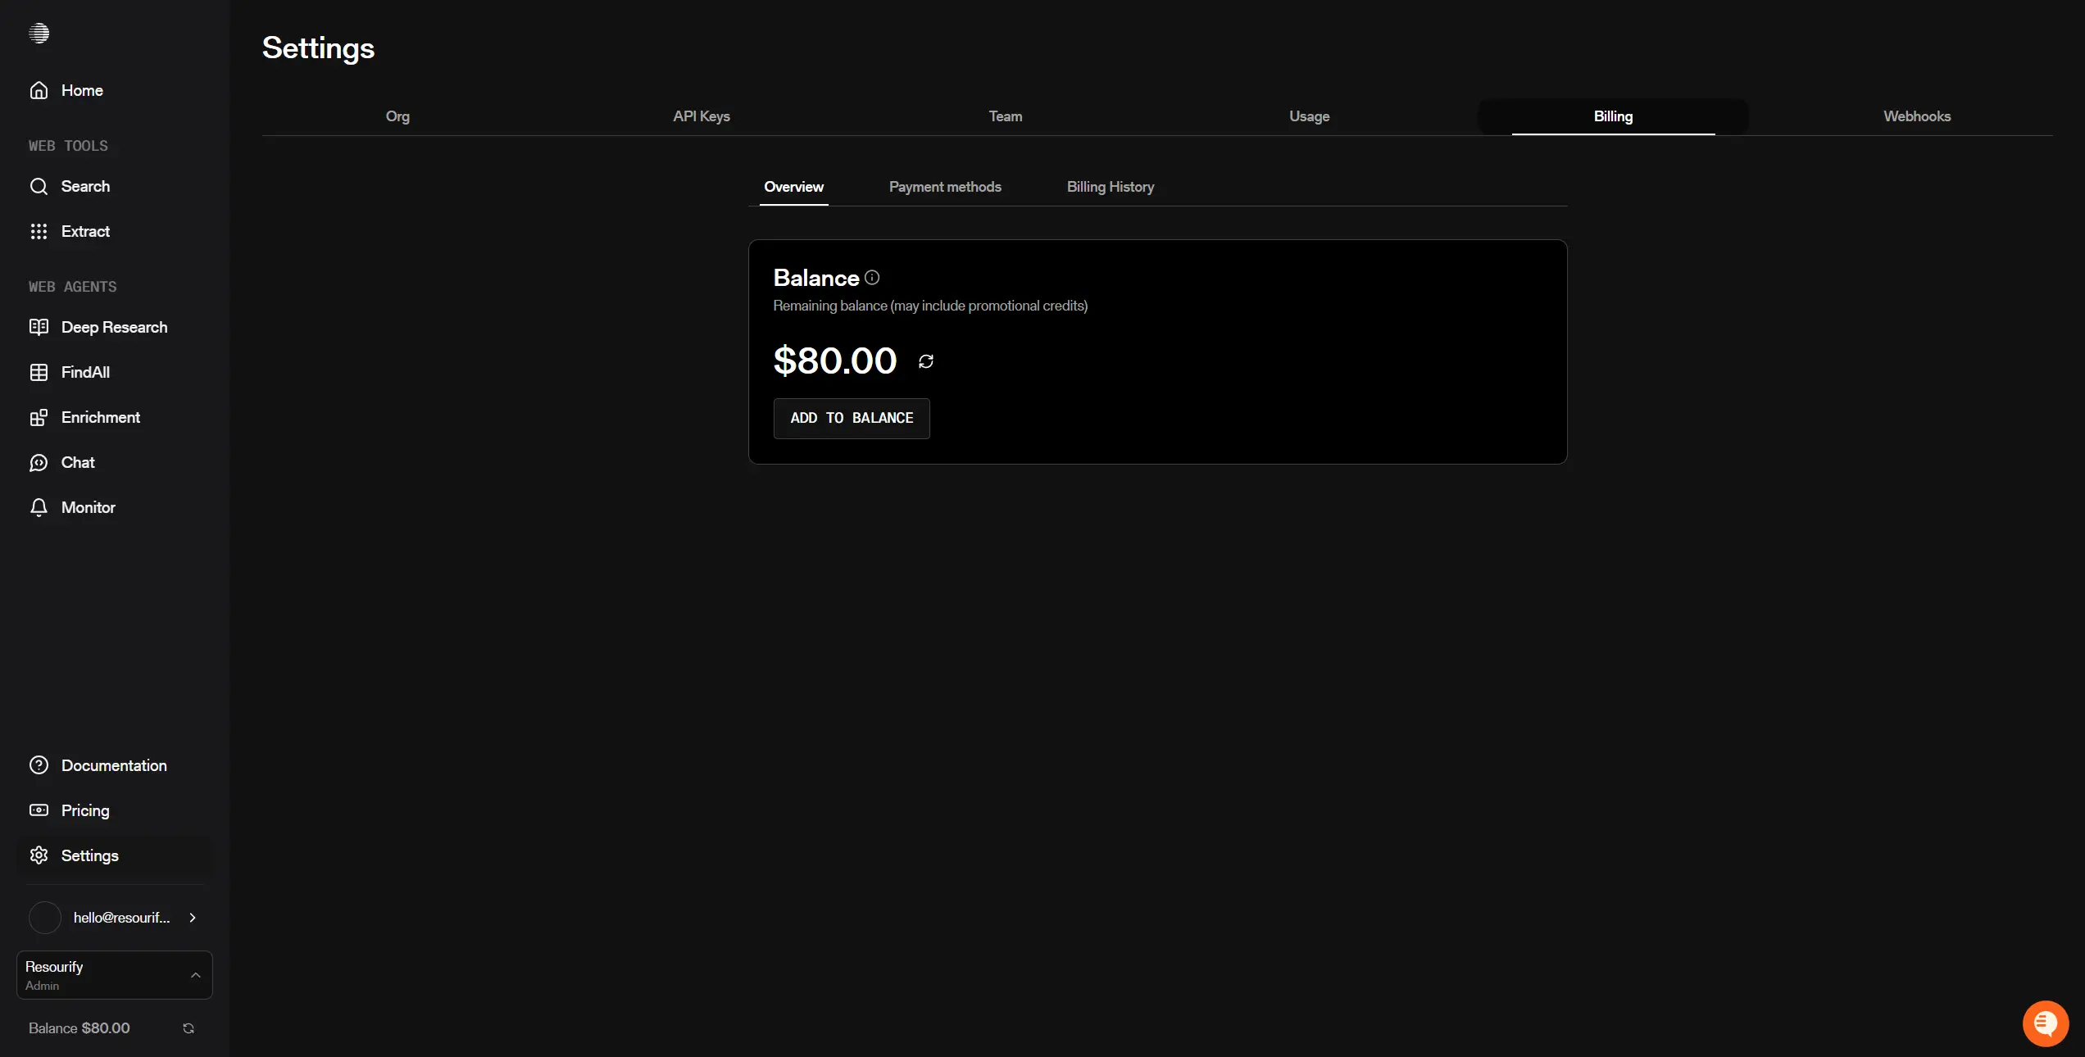Switch to the Payment methods tab
2085x1057 pixels.
(x=945, y=187)
